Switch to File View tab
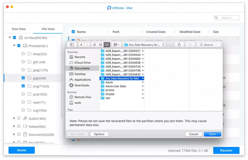This screenshot has width=248, height=160. [48, 29]
